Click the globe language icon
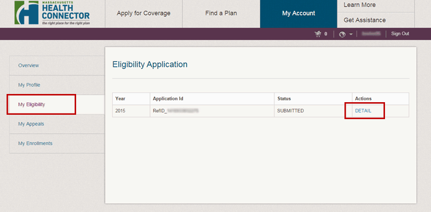The image size is (431, 212). pos(342,34)
